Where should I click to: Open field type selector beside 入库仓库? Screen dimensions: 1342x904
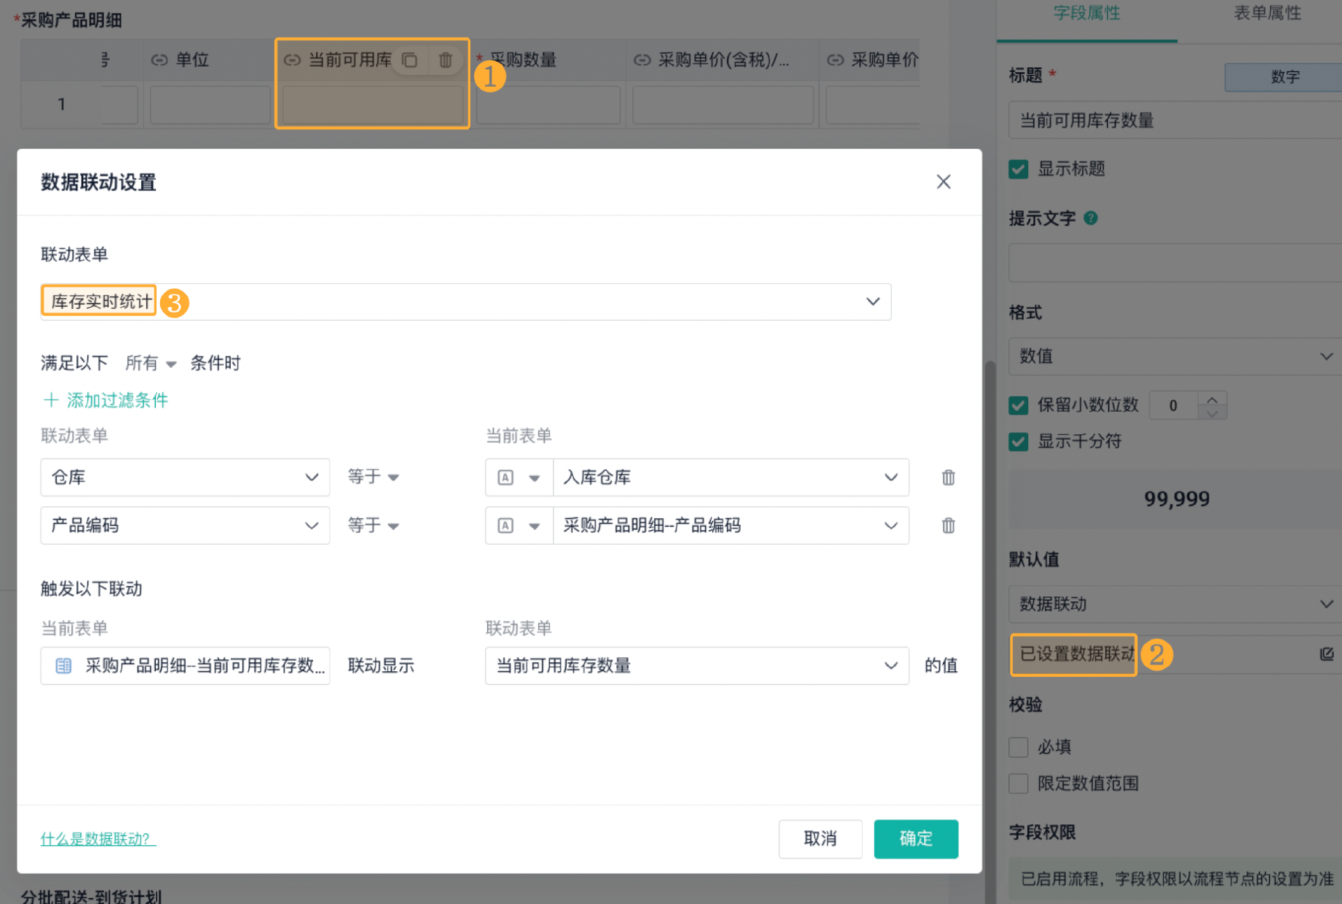(519, 478)
